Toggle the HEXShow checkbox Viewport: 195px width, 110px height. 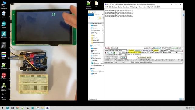tap(128, 50)
